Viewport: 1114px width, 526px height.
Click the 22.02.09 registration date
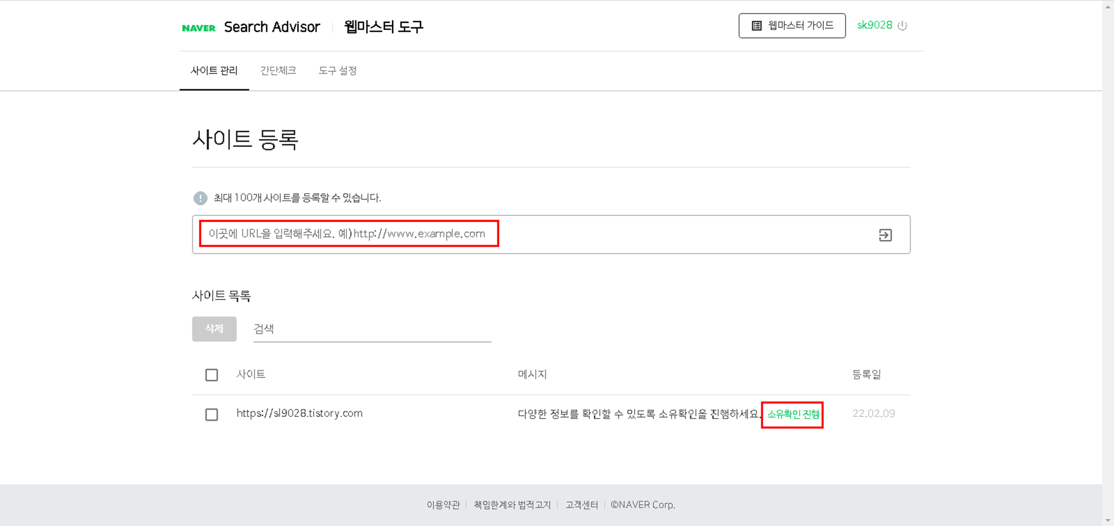pos(873,414)
